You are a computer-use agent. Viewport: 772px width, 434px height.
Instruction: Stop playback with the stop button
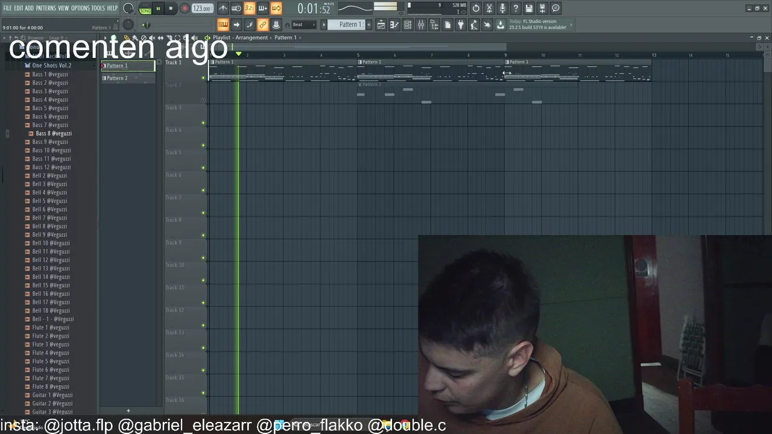171,8
